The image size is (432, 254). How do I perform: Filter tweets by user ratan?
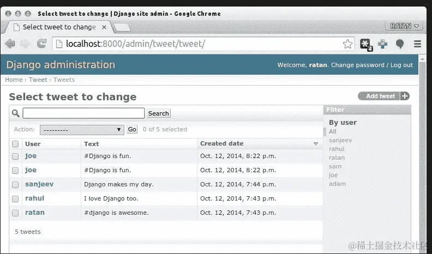pos(337,158)
